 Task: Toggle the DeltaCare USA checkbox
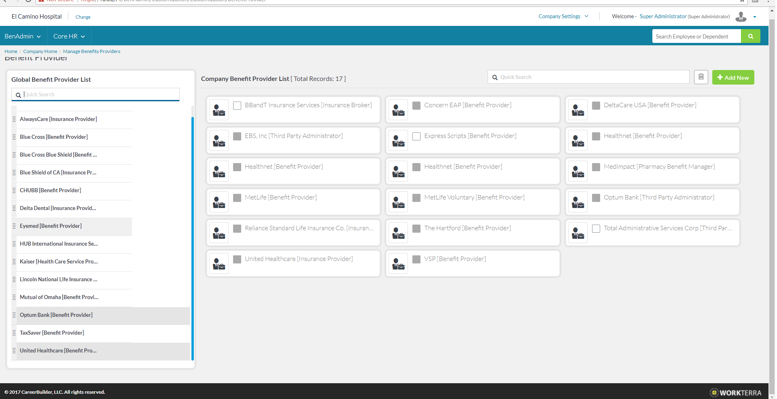[596, 106]
